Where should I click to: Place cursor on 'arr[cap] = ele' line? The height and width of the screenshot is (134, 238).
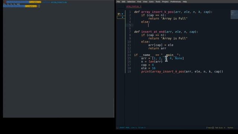(161, 45)
